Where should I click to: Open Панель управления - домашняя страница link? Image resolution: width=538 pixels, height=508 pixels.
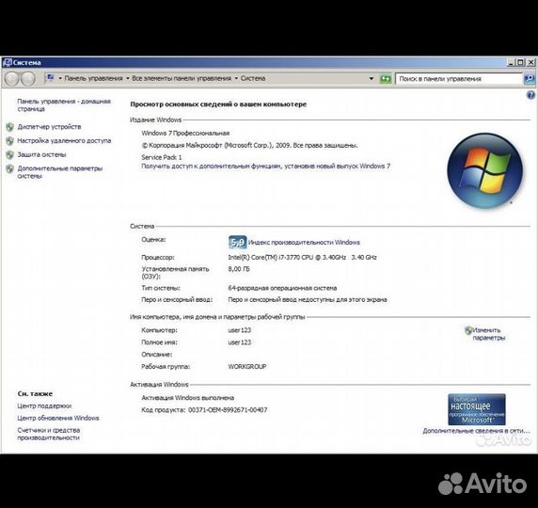pyautogui.click(x=64, y=105)
